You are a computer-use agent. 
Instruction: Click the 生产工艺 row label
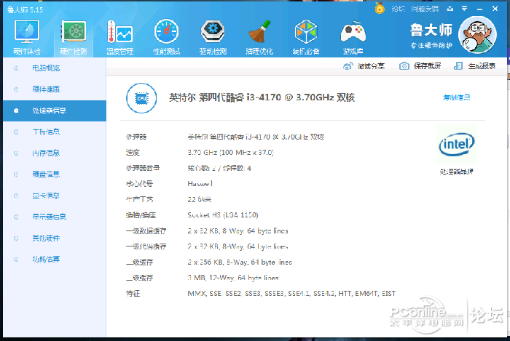click(140, 199)
